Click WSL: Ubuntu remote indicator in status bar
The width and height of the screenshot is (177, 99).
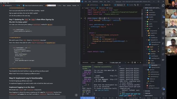pos(88,98)
